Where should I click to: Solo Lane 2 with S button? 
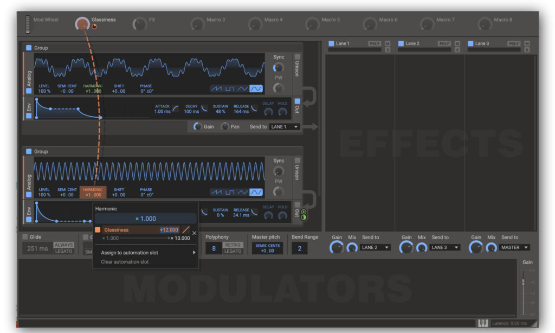point(457,50)
